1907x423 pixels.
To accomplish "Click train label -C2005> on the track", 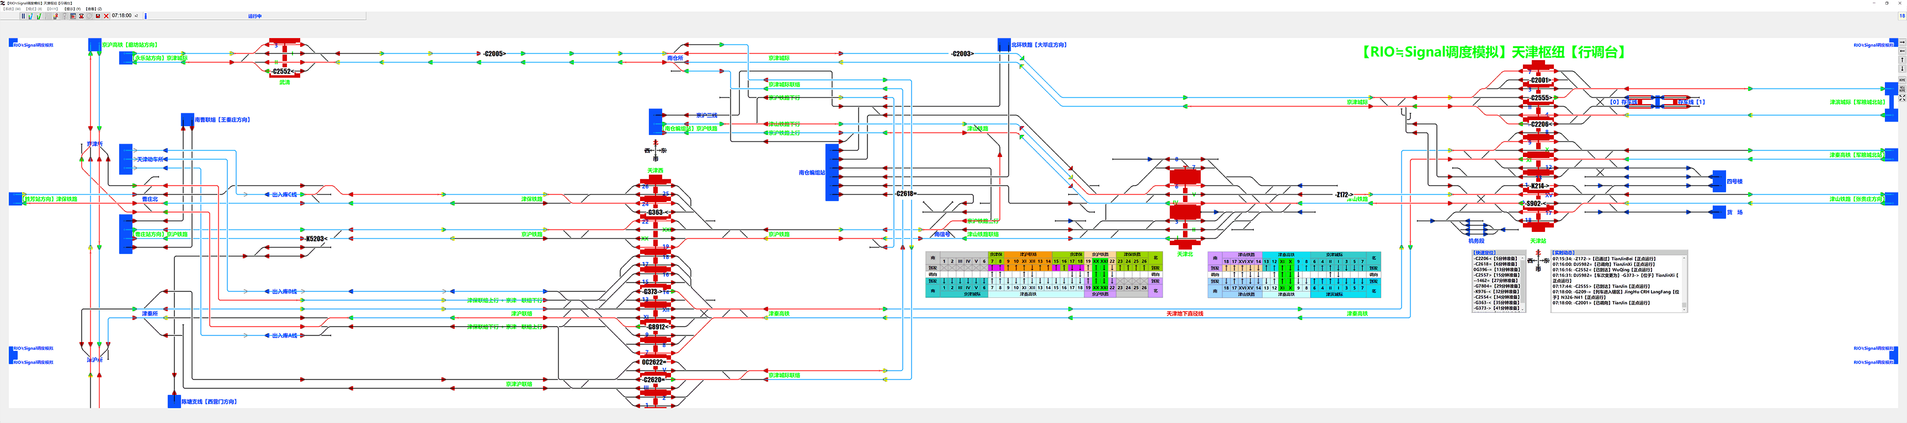I will tap(494, 54).
